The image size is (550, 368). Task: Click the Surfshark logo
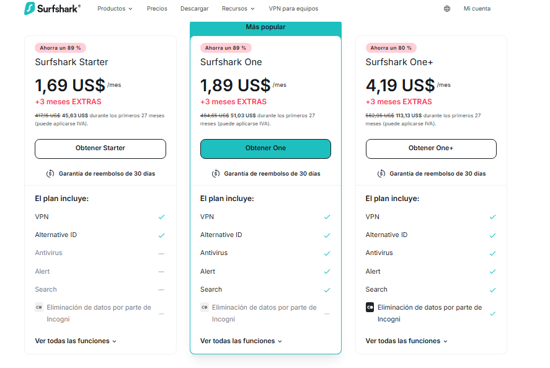point(52,9)
